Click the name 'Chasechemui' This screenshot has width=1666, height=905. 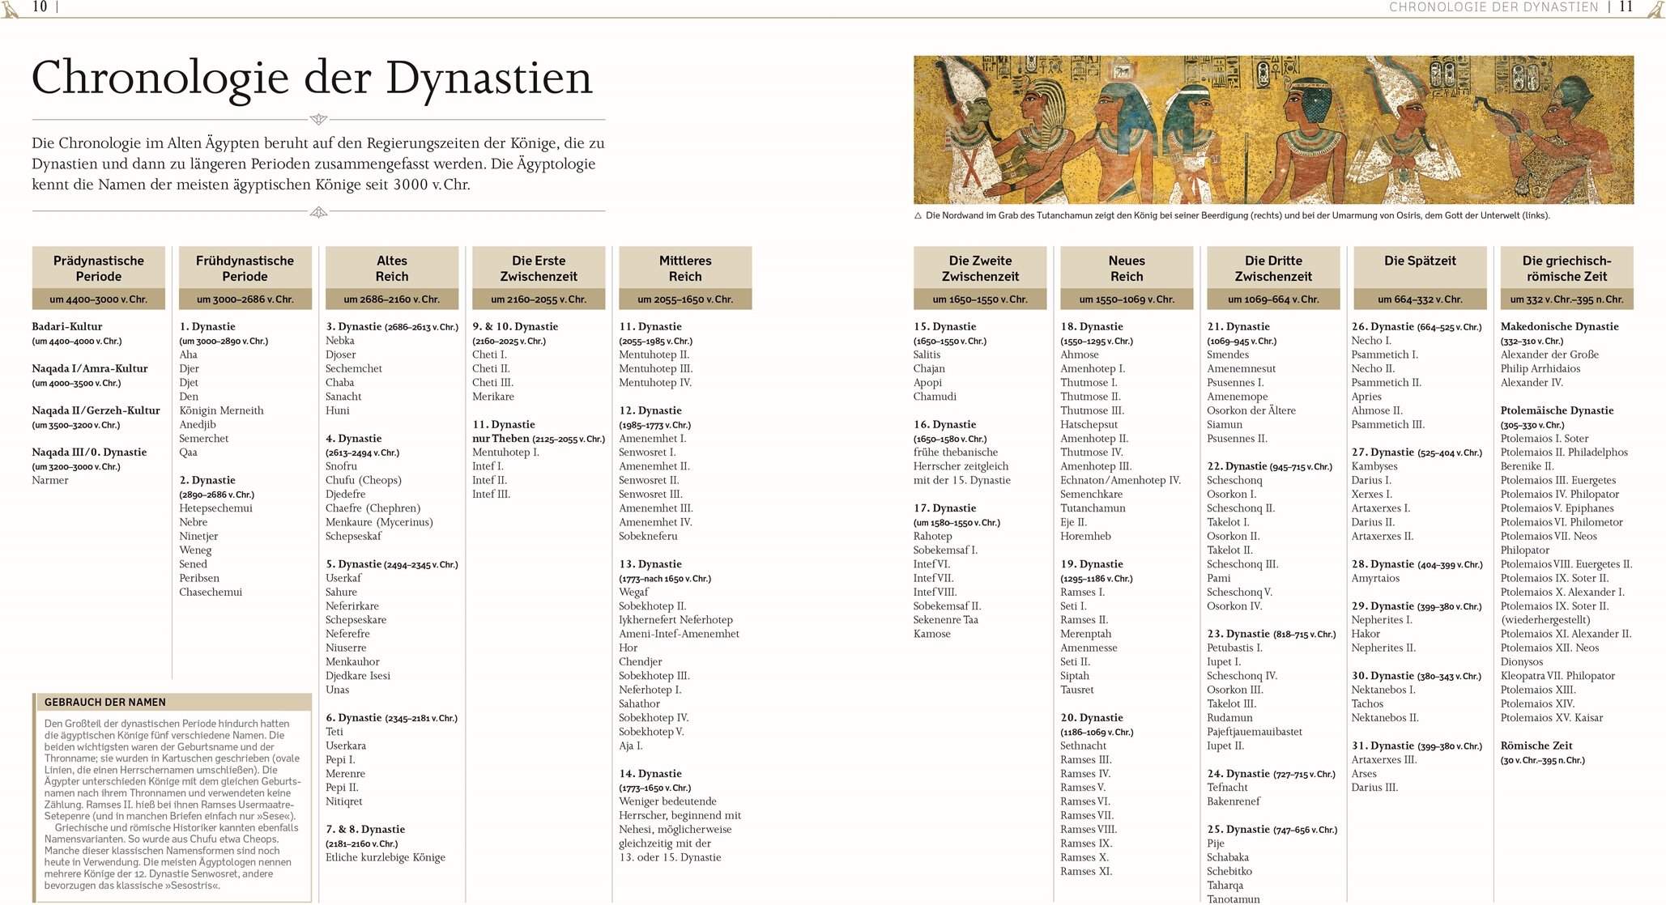point(211,592)
